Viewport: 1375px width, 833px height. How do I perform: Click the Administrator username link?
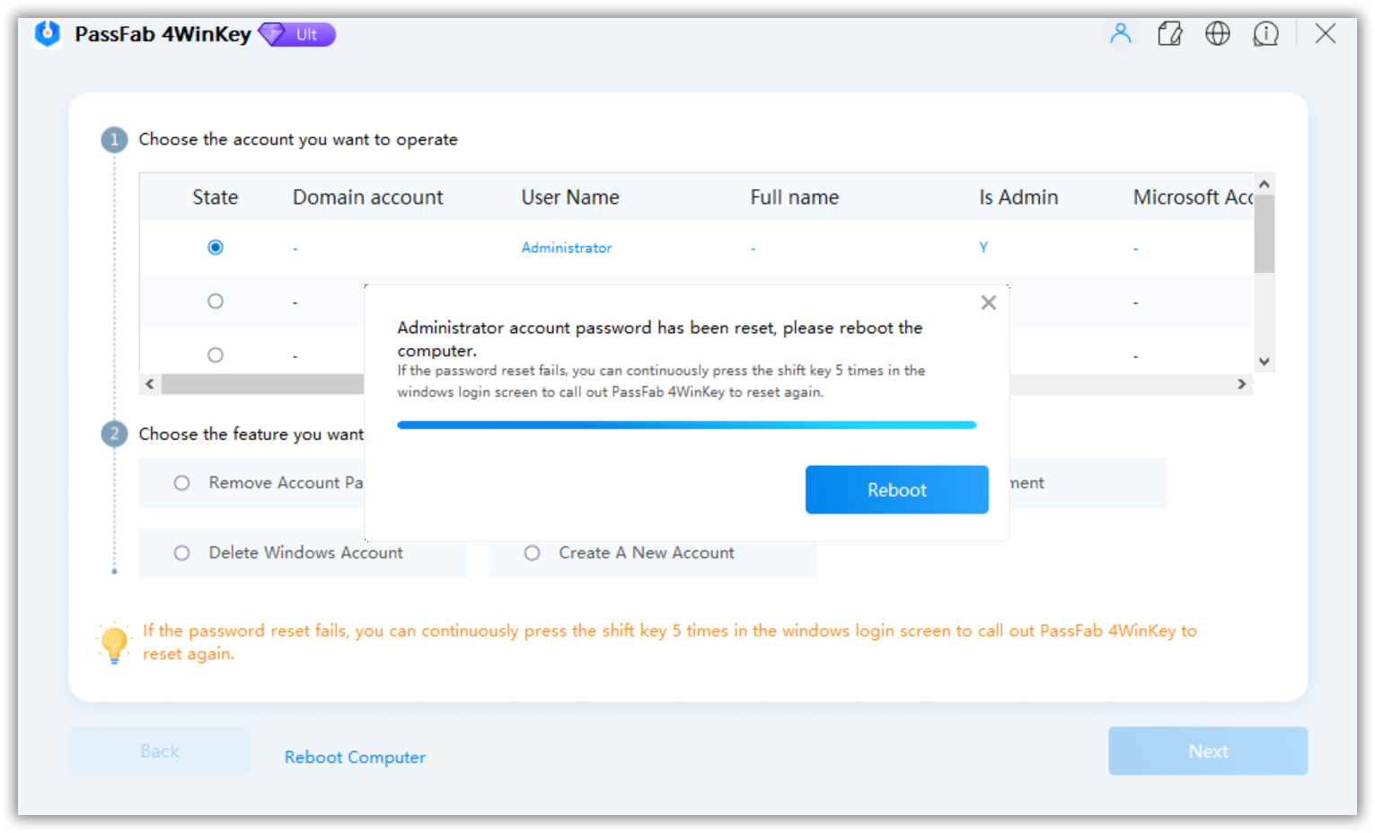tap(567, 247)
